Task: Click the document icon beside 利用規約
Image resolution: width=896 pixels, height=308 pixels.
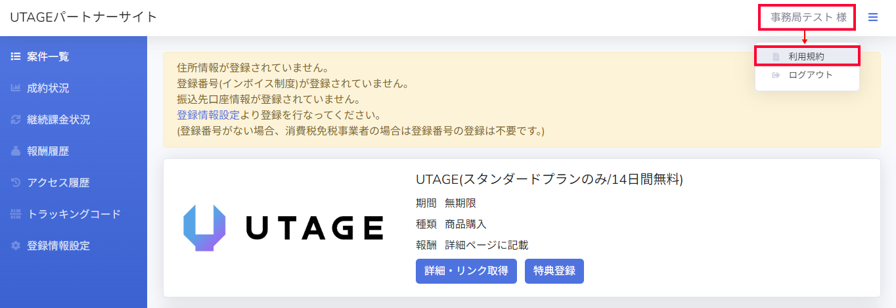Action: click(x=776, y=56)
